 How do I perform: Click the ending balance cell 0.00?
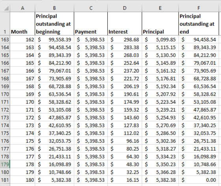coord(199,180)
